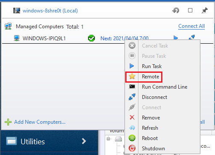Click the Utilities window icon
This screenshot has width=215, height=155.
pos(12,141)
